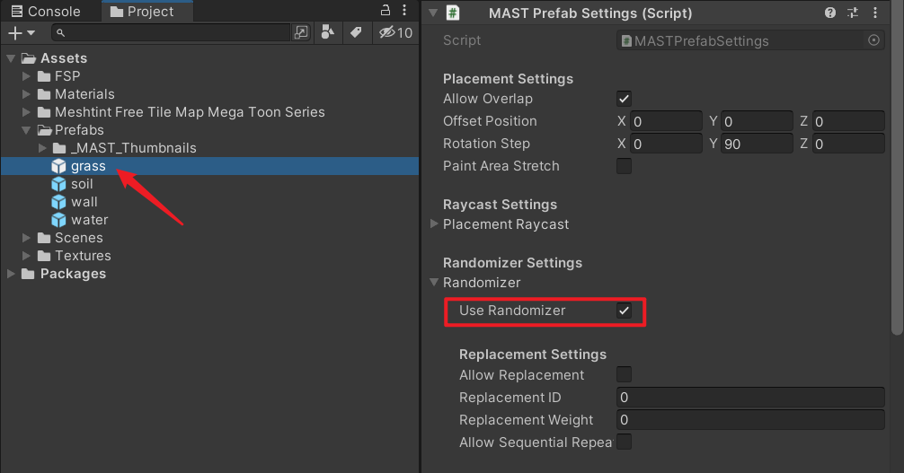
Task: Enable Paint Area Stretch checkbox
Action: coord(624,166)
